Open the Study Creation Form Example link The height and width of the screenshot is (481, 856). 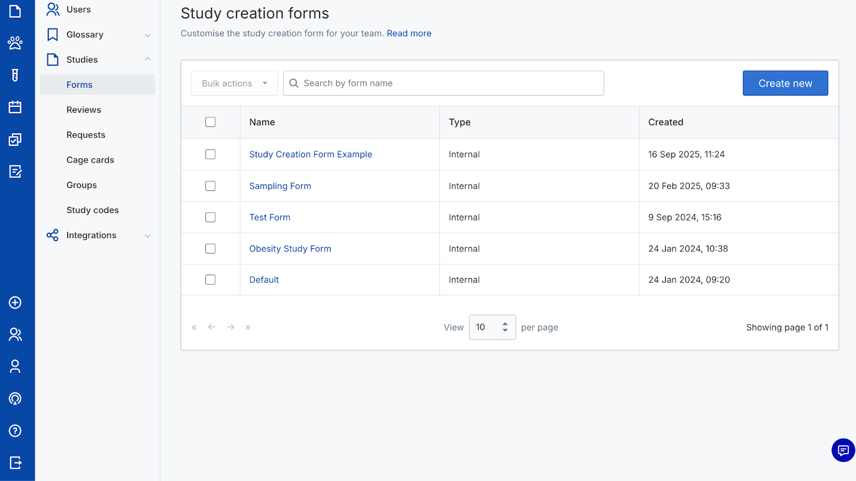[310, 154]
